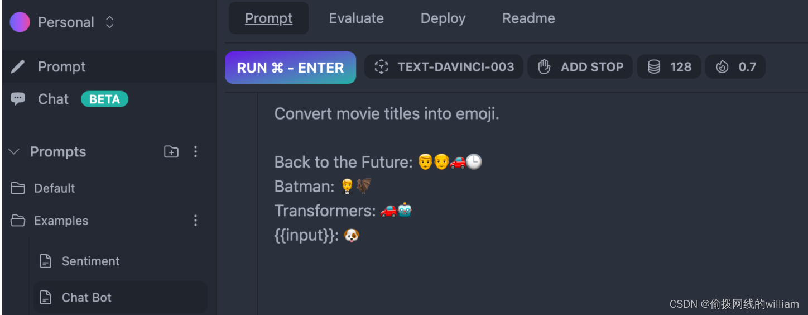Switch to the Deploy tab
The width and height of the screenshot is (808, 315).
coord(443,18)
